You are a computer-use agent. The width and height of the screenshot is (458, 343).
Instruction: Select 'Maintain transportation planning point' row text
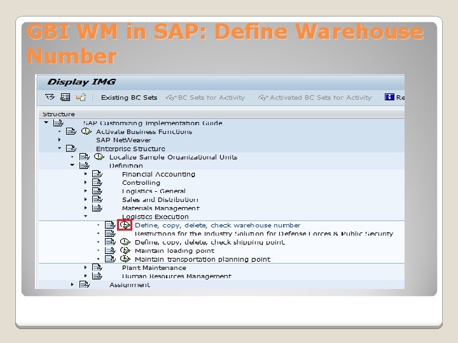[202, 259]
